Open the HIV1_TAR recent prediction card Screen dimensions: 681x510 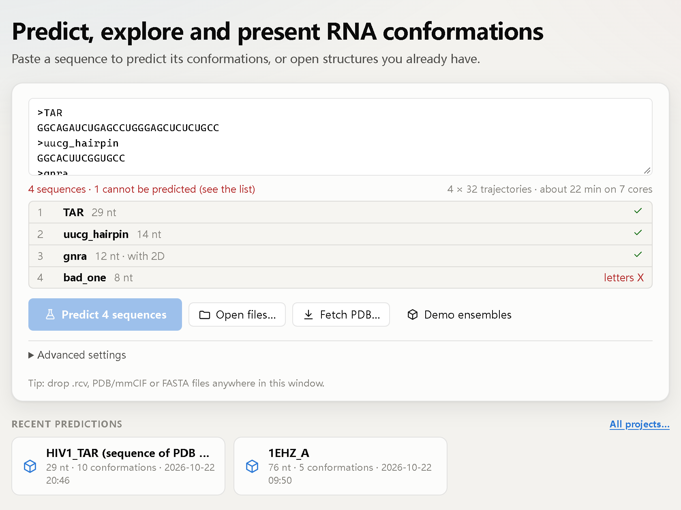[118, 466]
